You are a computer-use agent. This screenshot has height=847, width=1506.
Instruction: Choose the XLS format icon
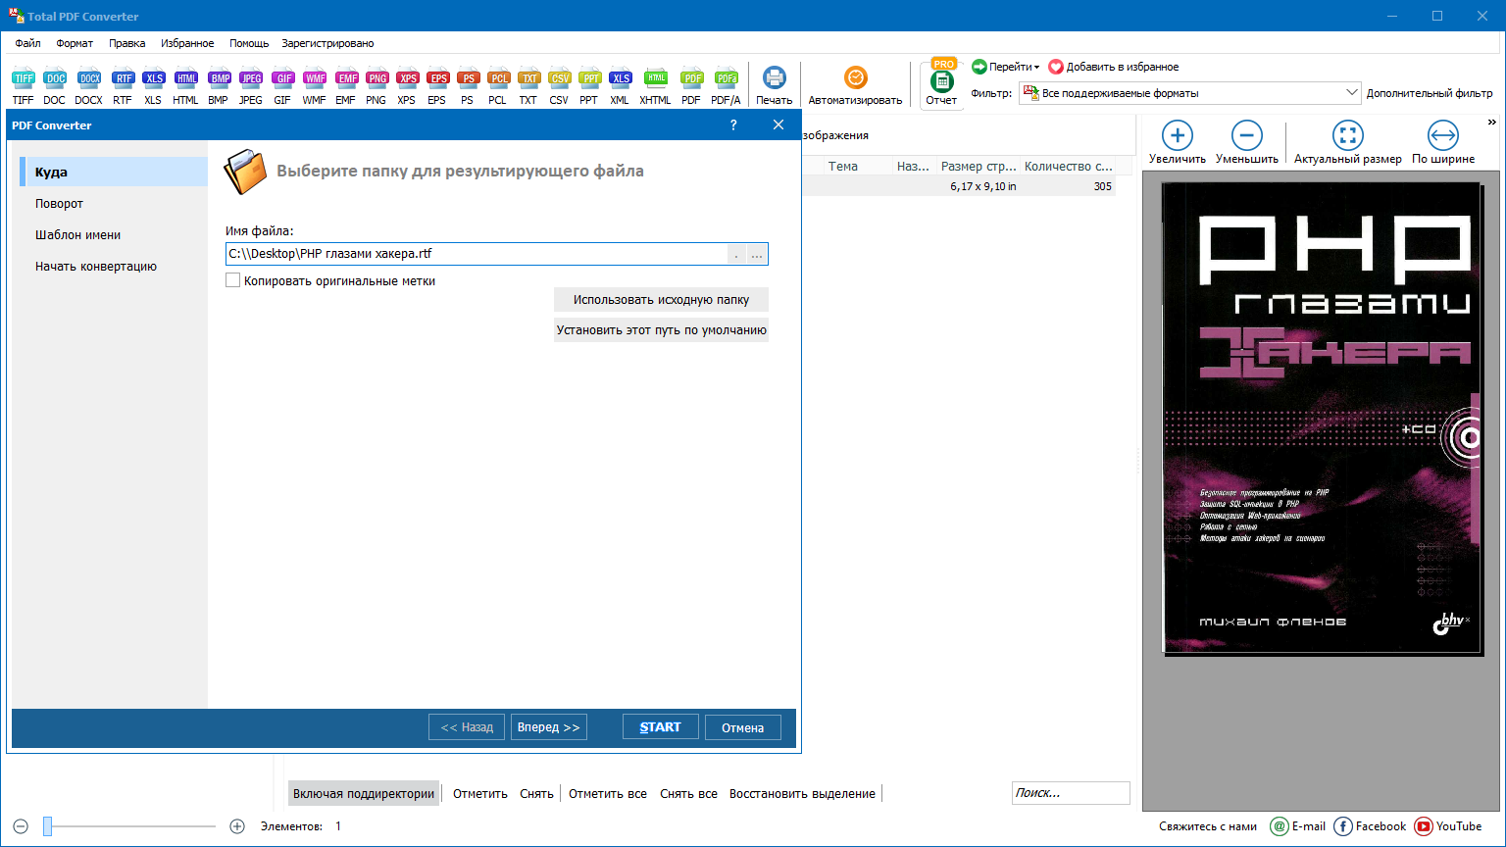153,78
